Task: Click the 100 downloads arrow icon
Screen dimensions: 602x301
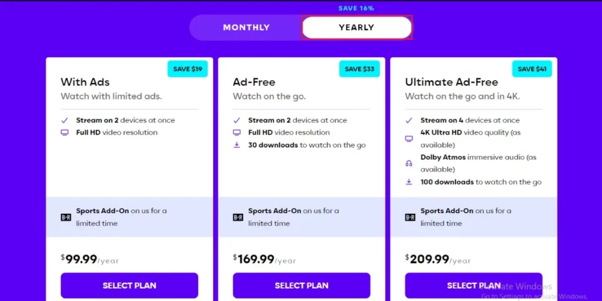Action: click(x=409, y=182)
